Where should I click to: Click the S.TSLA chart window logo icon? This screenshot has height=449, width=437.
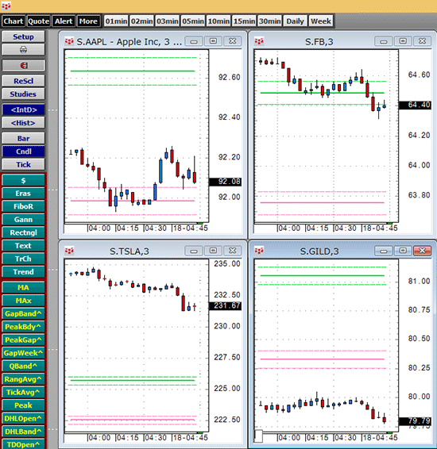click(x=69, y=251)
